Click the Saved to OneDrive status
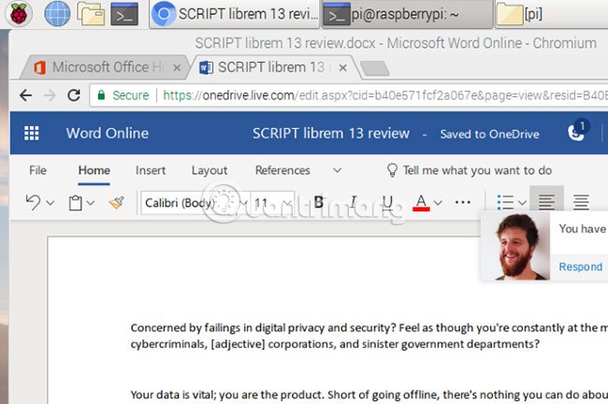The height and width of the screenshot is (404, 608). pos(489,134)
